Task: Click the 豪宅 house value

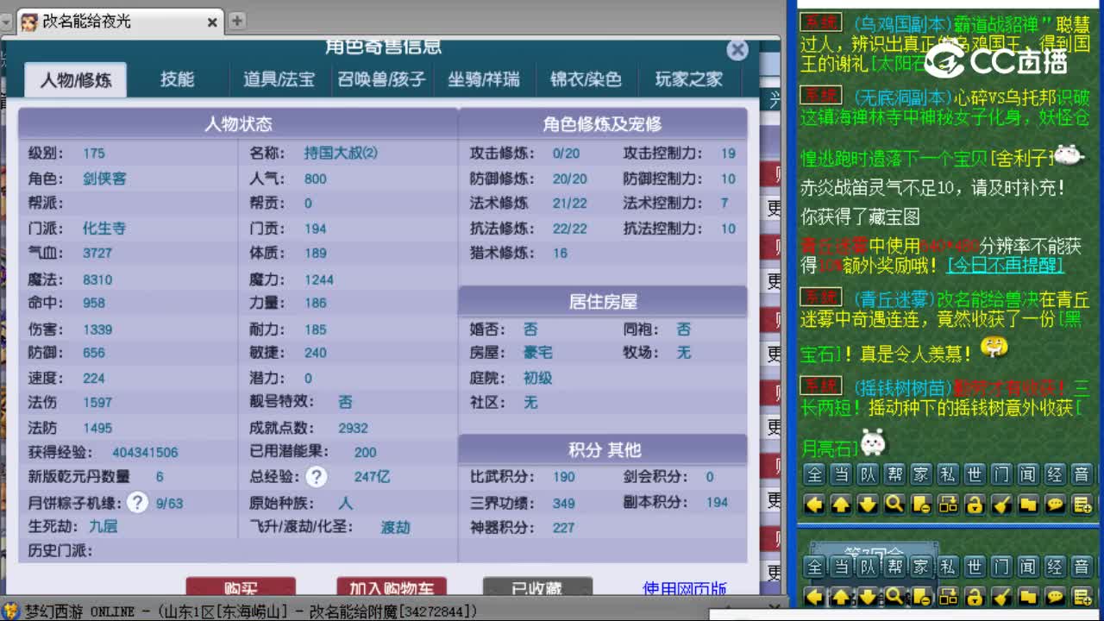Action: pos(538,353)
